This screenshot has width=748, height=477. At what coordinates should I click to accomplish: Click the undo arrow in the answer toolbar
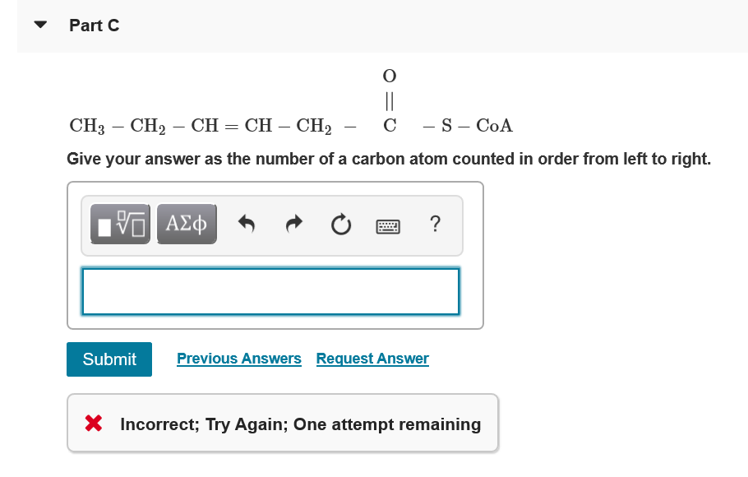pos(247,224)
